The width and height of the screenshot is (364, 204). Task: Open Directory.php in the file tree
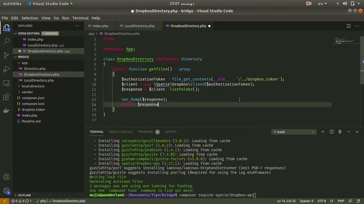(35, 69)
